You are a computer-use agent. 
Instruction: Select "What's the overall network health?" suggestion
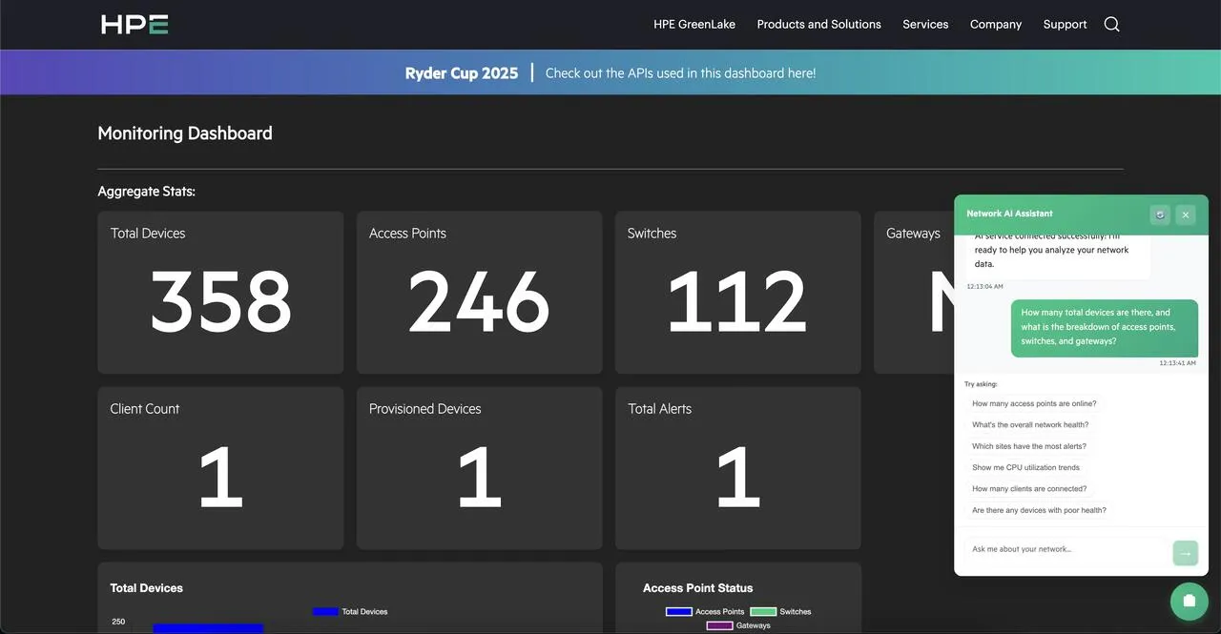[1031, 424]
